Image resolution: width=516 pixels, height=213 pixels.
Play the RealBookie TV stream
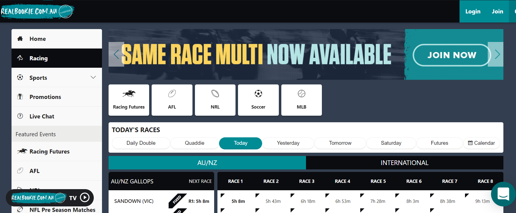(x=85, y=197)
